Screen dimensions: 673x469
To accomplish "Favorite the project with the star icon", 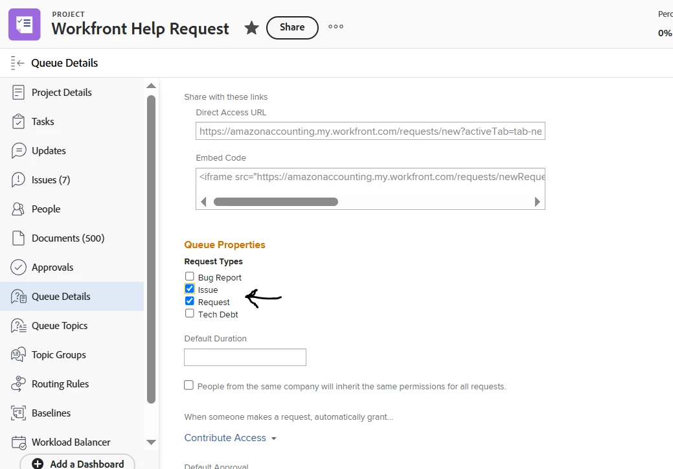I will [251, 28].
